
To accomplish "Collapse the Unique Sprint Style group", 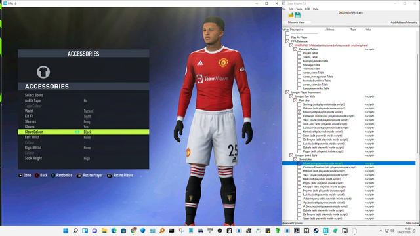I will [291, 155].
